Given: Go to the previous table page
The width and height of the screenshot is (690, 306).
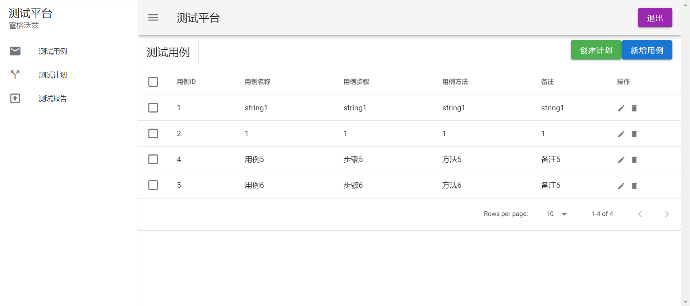Looking at the screenshot, I should coord(640,214).
